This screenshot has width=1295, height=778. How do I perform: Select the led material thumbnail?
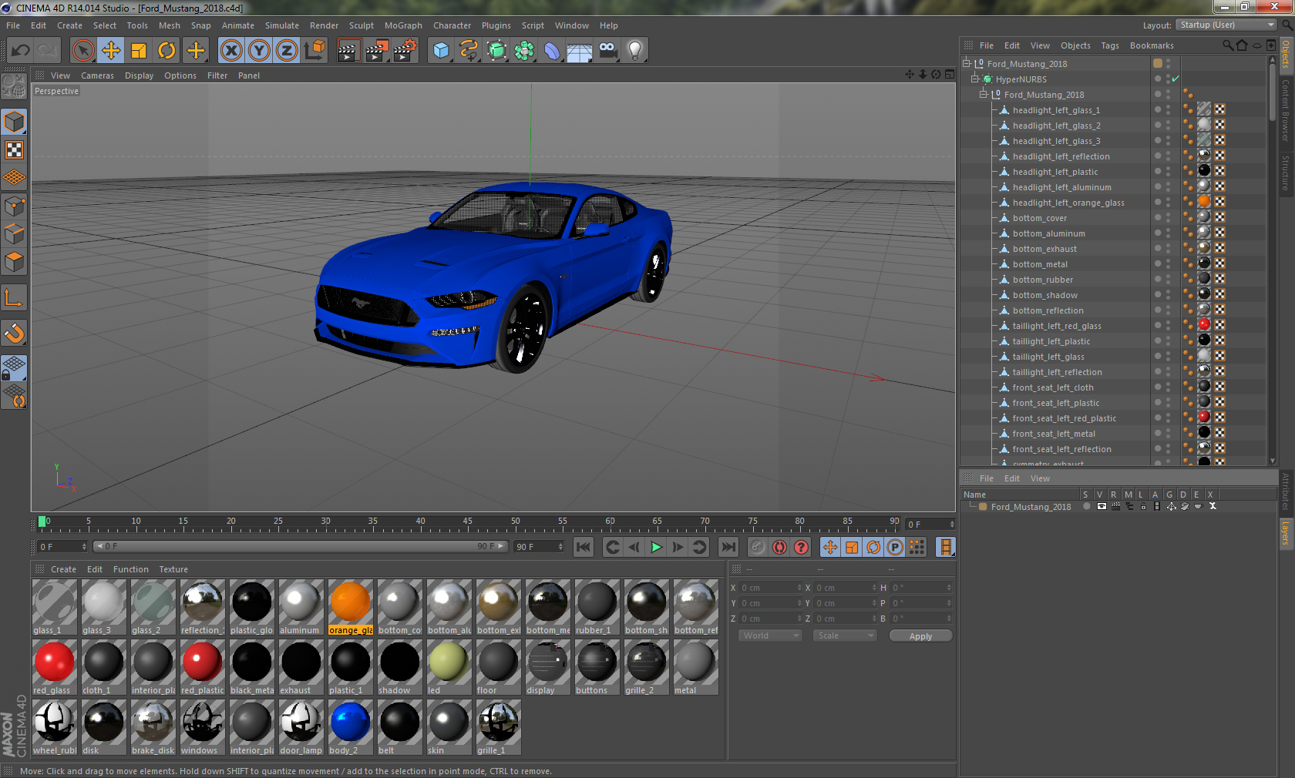(449, 667)
